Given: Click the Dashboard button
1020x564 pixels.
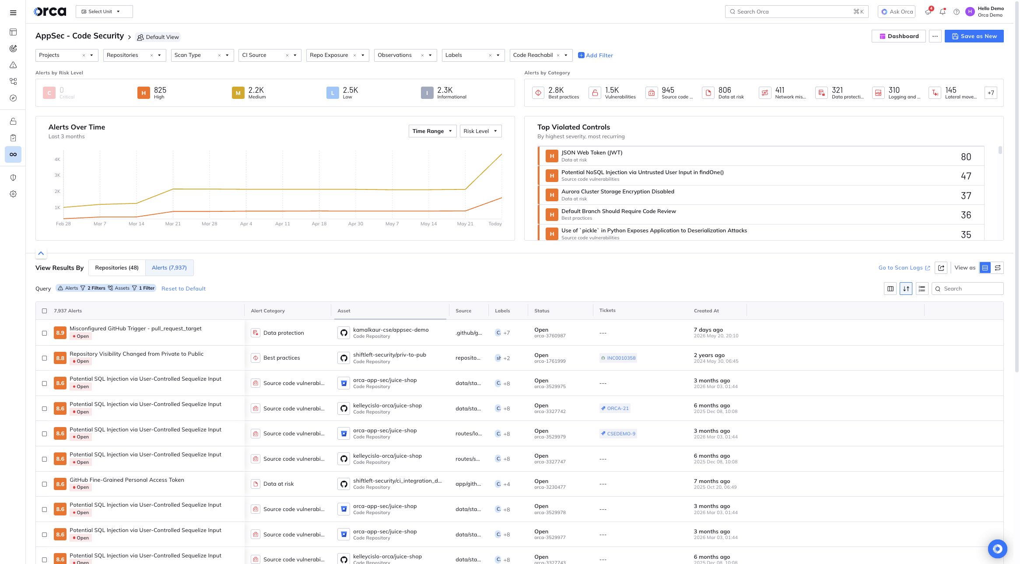Looking at the screenshot, I should [x=899, y=36].
